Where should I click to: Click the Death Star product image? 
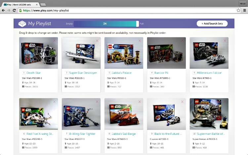pyautogui.click(x=38, y=53)
